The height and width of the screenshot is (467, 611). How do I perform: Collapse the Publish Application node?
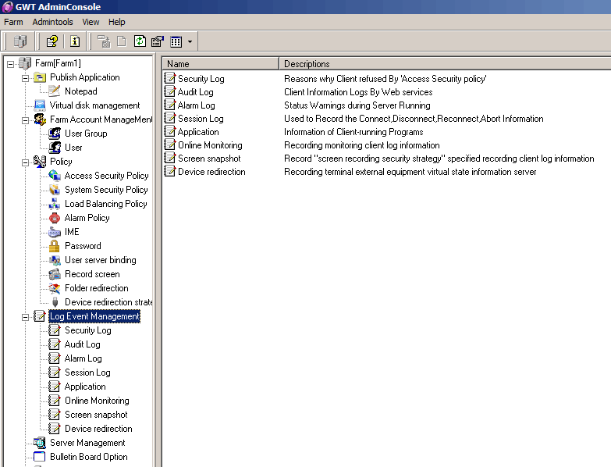click(x=25, y=77)
